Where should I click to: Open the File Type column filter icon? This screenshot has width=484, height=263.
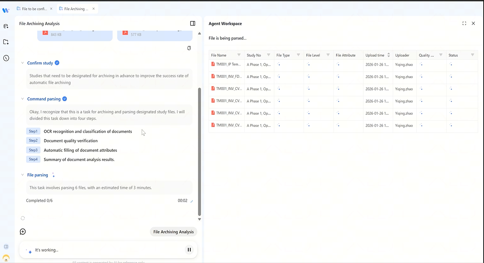pos(298,55)
